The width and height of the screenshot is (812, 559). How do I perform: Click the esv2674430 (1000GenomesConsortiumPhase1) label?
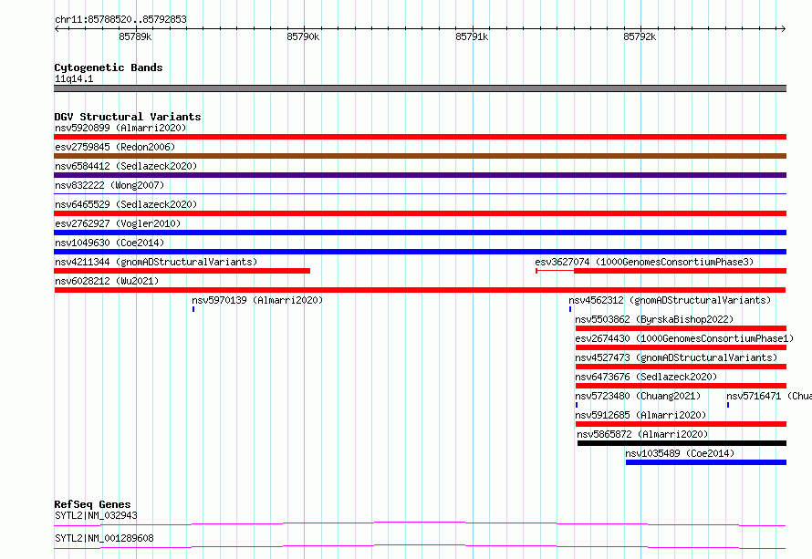point(684,338)
